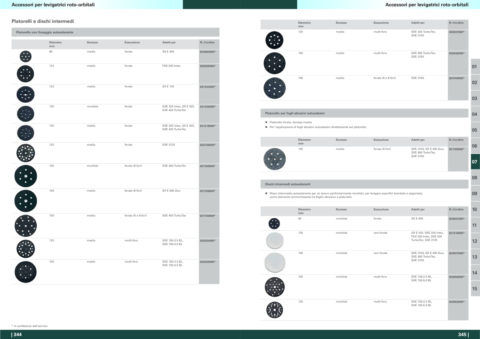Select chapter tab 08
Image resolution: width=480 pixels, height=339 pixels.
[x=475, y=178]
